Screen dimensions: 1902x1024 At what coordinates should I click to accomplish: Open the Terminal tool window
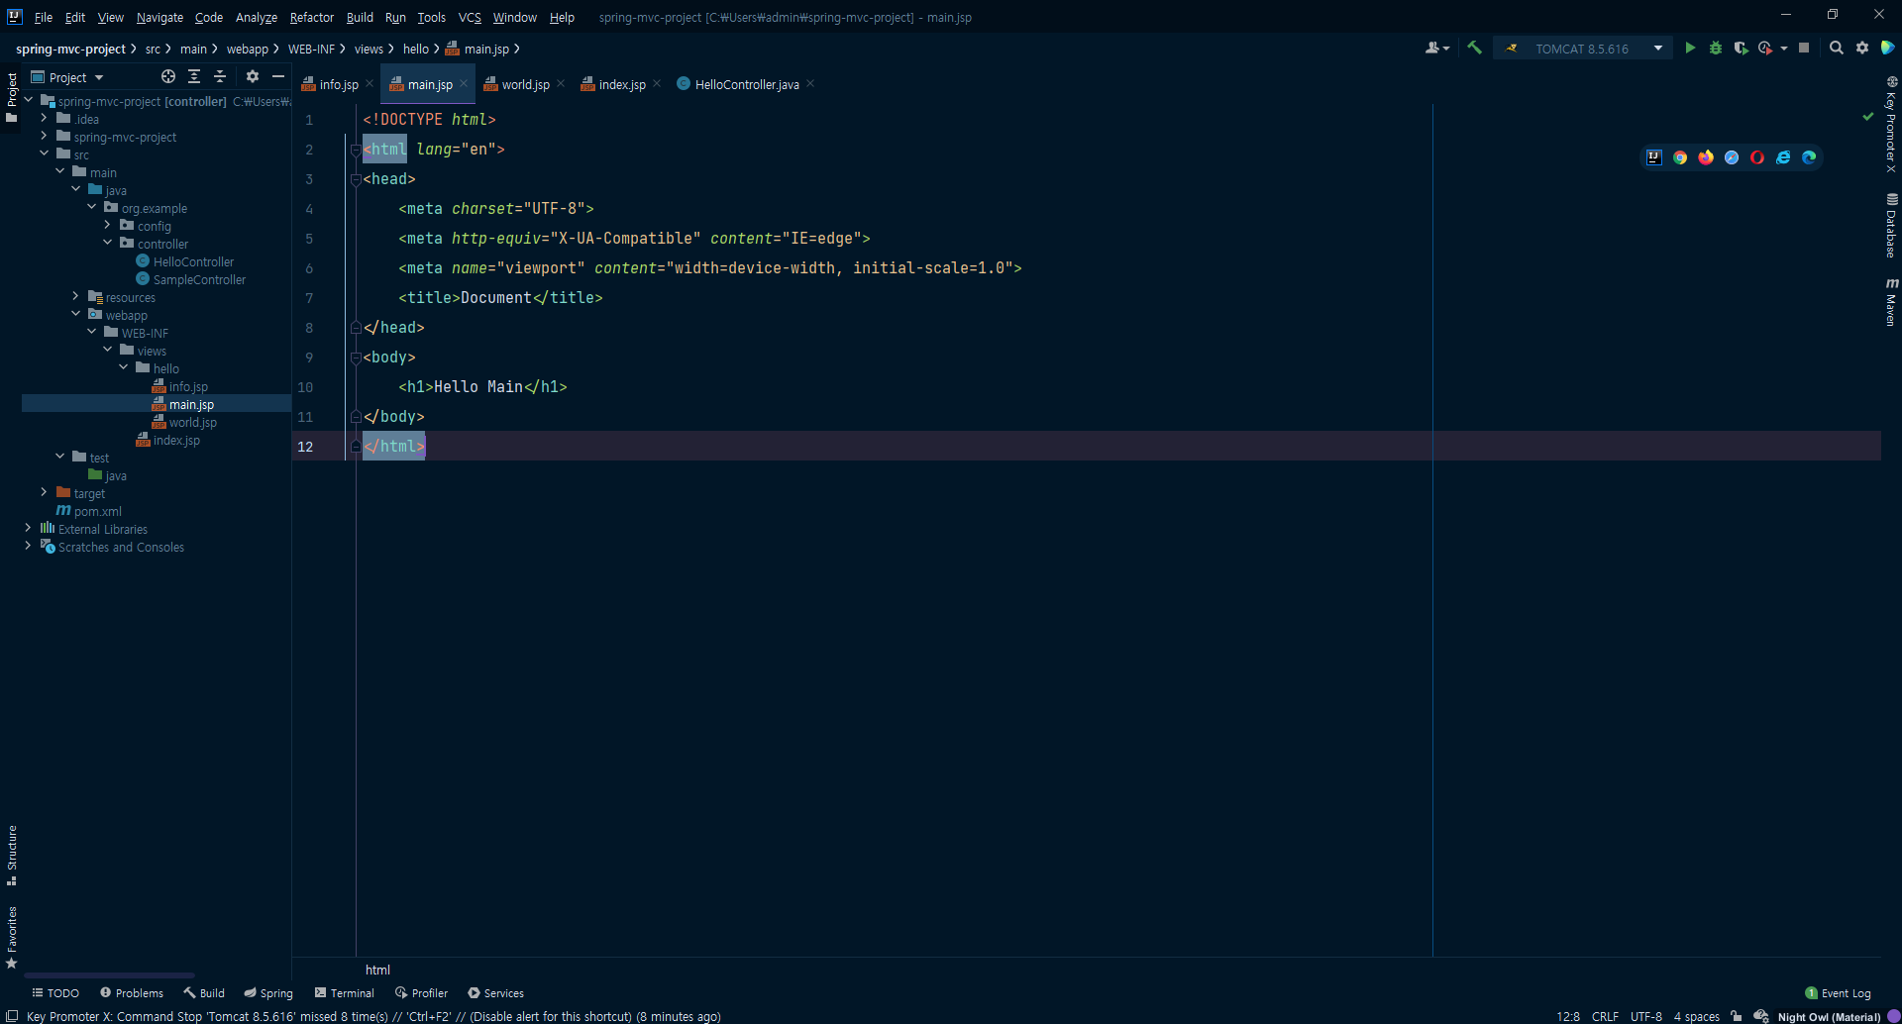pyautogui.click(x=344, y=992)
